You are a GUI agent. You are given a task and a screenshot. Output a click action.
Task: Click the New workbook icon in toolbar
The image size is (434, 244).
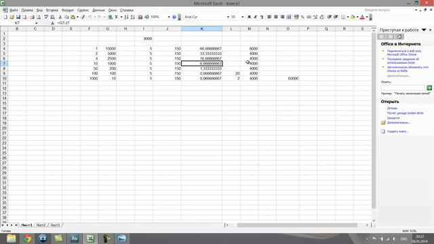(5, 17)
